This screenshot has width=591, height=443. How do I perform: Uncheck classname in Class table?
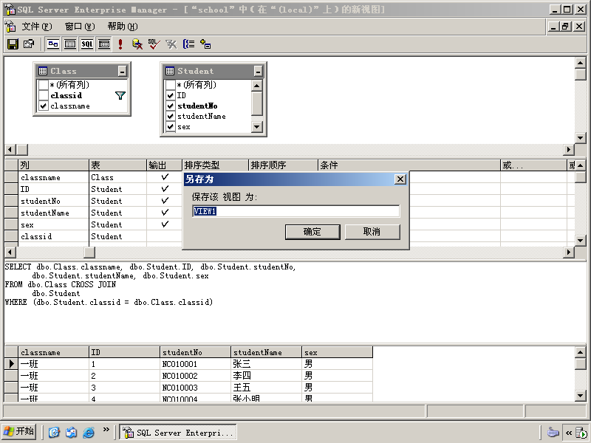coord(44,106)
